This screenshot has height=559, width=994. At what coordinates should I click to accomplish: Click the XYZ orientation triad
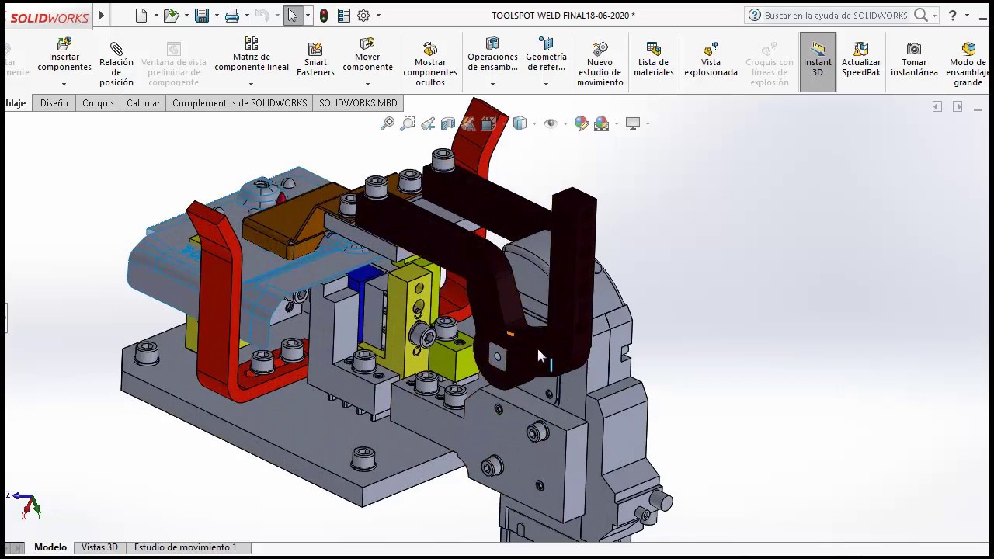coord(26,505)
